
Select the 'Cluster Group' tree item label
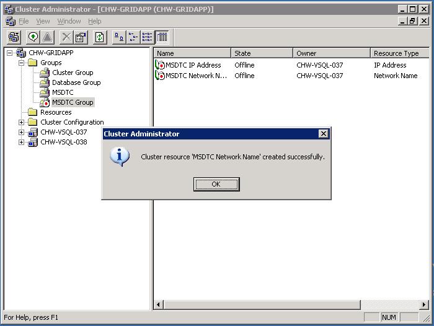point(73,73)
